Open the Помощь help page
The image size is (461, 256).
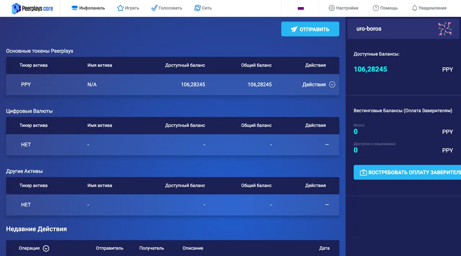click(x=385, y=8)
